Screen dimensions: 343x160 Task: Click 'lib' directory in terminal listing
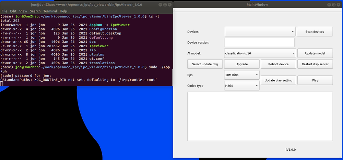coord(93,50)
